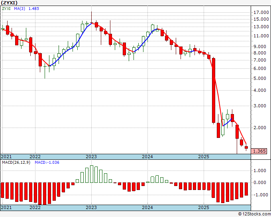Click the last red MACD histogram bar
Screen dimensions: 271x217
(246, 189)
